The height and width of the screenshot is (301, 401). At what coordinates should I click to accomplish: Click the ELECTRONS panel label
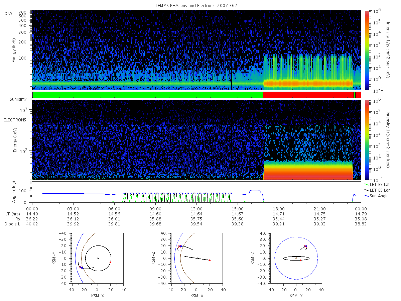(14, 120)
